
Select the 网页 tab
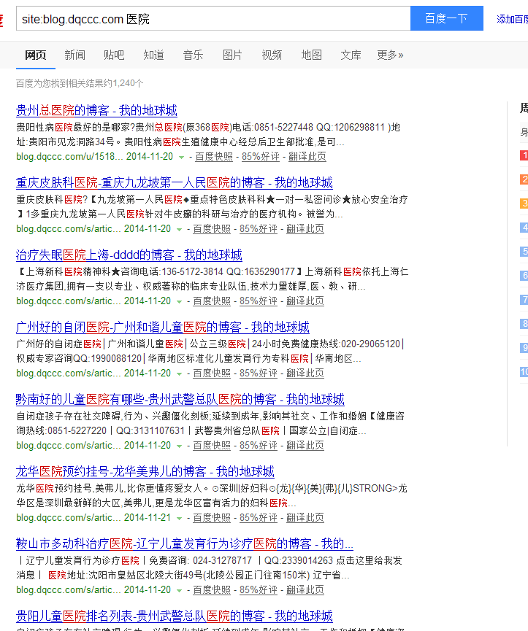(x=36, y=55)
